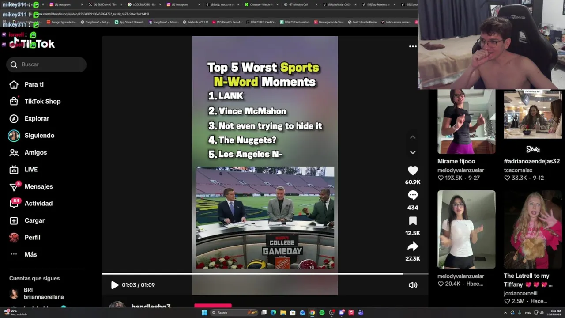565x318 pixels.
Task: Open the Twitch Emote Resizer bookmark
Action: [362, 22]
